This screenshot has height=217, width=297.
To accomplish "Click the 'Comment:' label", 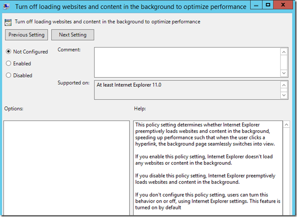I will coord(69,49).
